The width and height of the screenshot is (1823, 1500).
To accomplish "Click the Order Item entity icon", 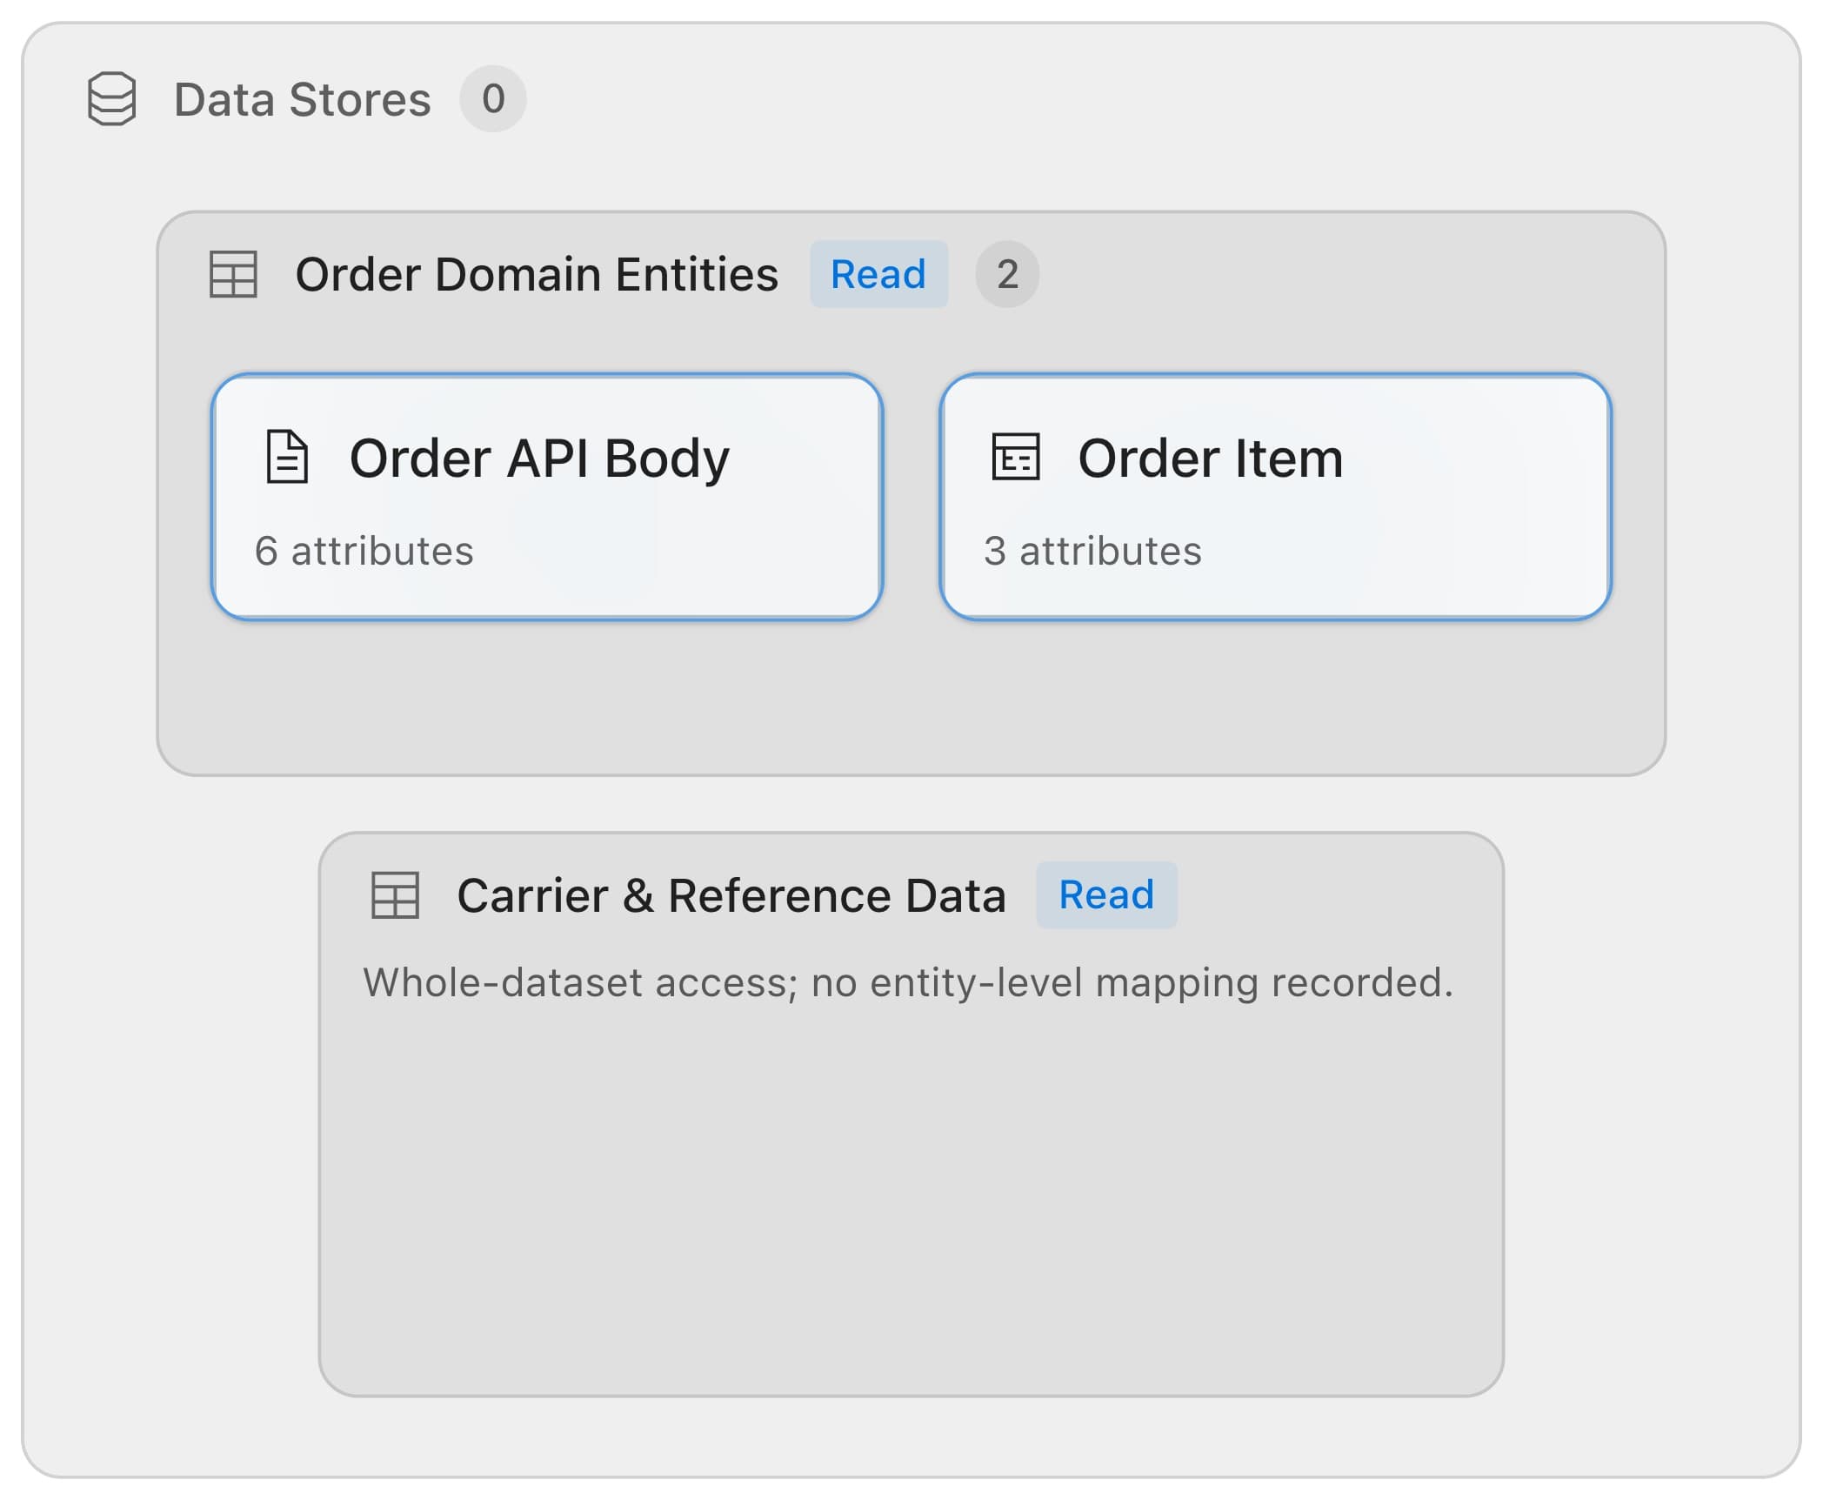I will click(1015, 457).
